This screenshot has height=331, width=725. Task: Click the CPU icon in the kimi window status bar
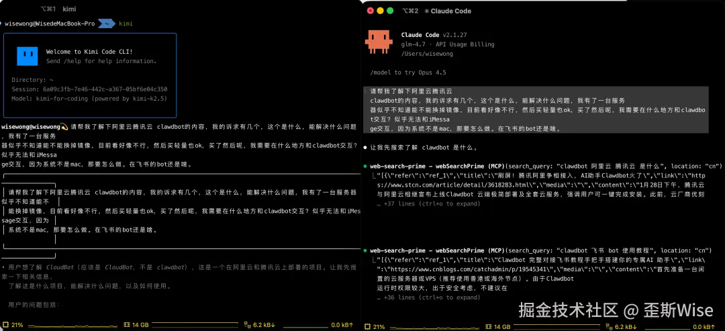click(5, 325)
